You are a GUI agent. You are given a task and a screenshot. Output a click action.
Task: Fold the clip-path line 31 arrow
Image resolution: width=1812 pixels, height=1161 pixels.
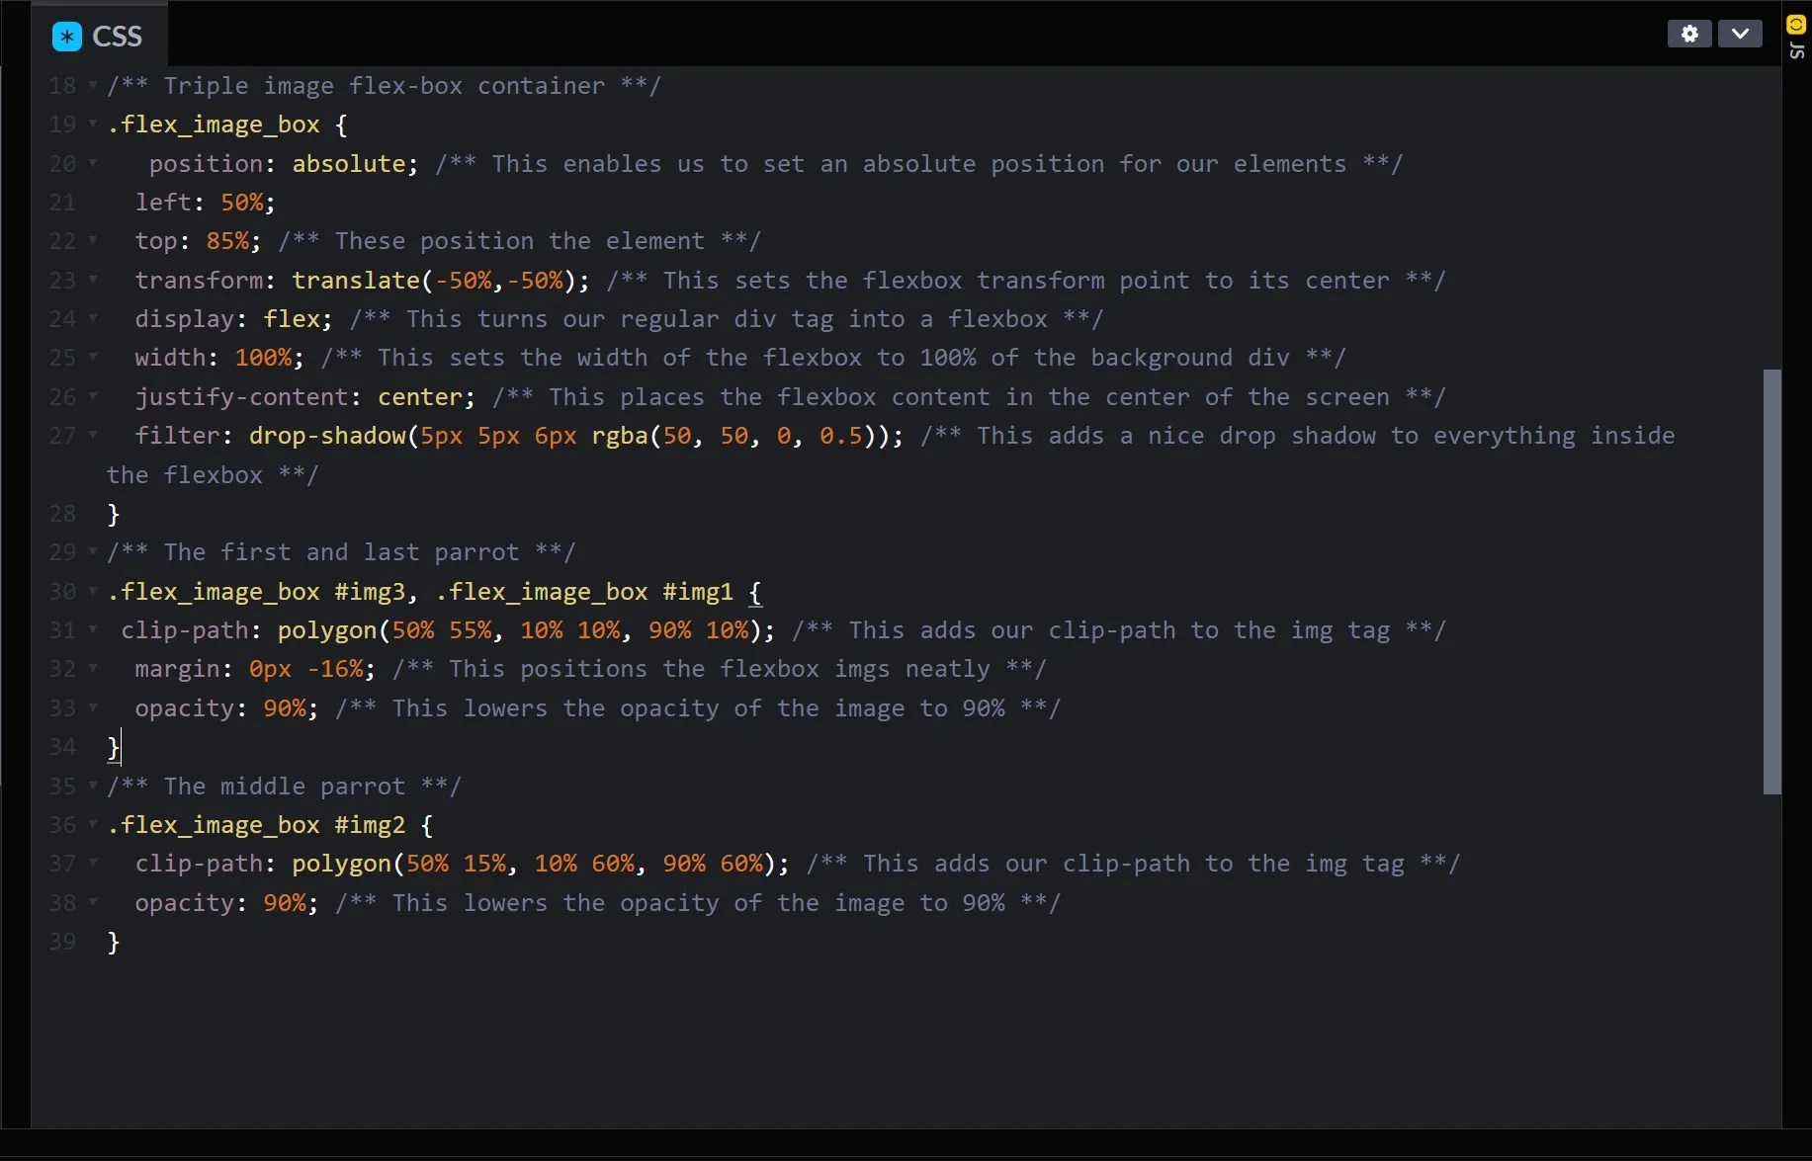pos(92,629)
